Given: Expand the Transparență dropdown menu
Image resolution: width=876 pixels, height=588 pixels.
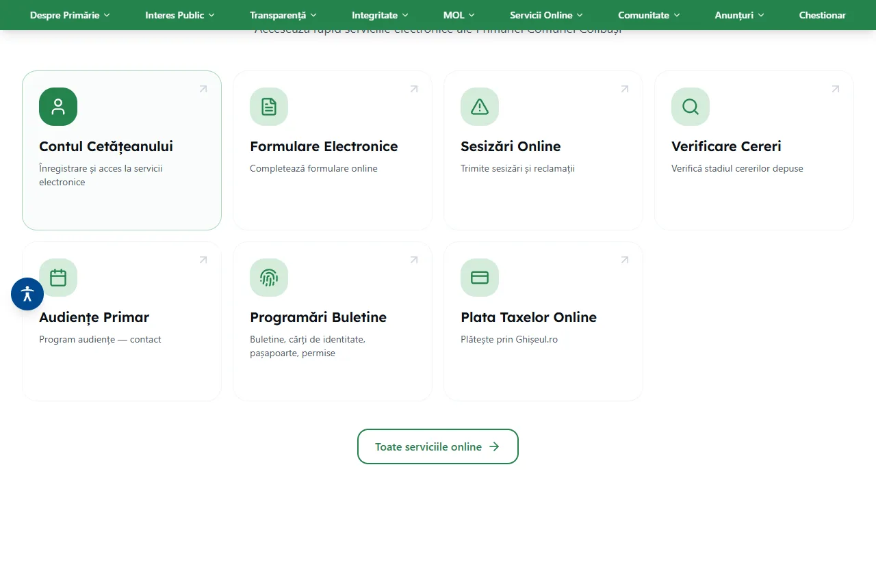Looking at the screenshot, I should [x=283, y=15].
